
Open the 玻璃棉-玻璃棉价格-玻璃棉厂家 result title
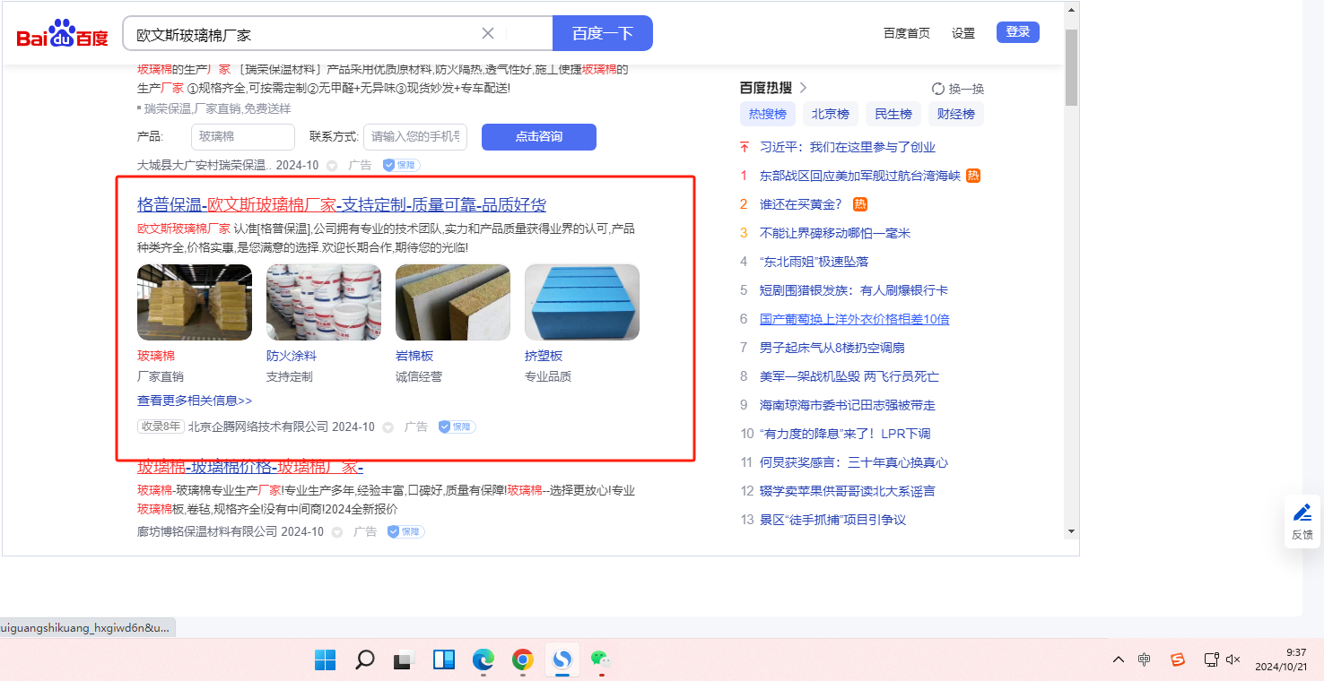[250, 468]
